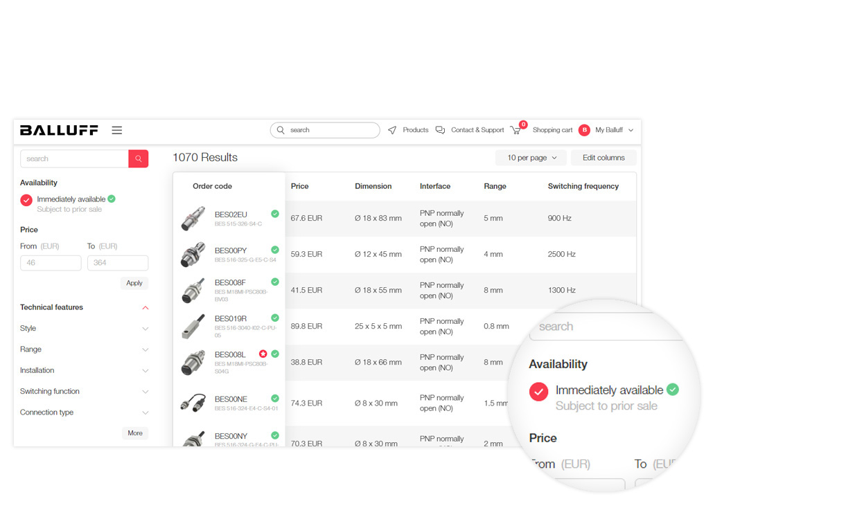Screen dimensions: 864x519
Task: Click green availability check beside BES00PY
Action: (275, 250)
